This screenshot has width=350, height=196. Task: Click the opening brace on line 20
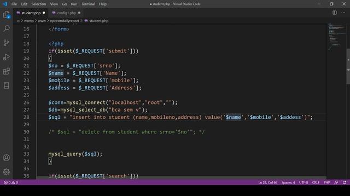pos(50,58)
